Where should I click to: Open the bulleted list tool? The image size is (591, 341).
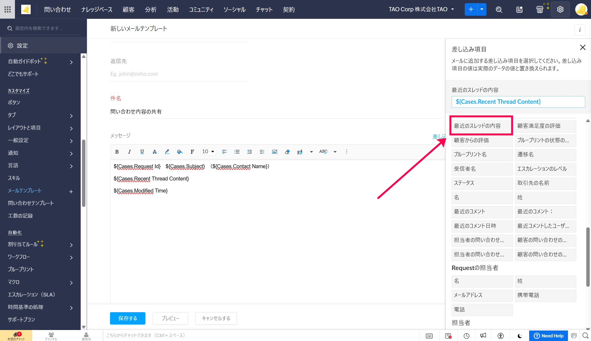[x=237, y=152]
